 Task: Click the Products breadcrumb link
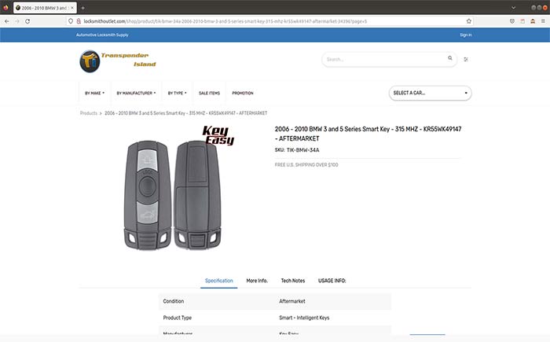[88, 113]
